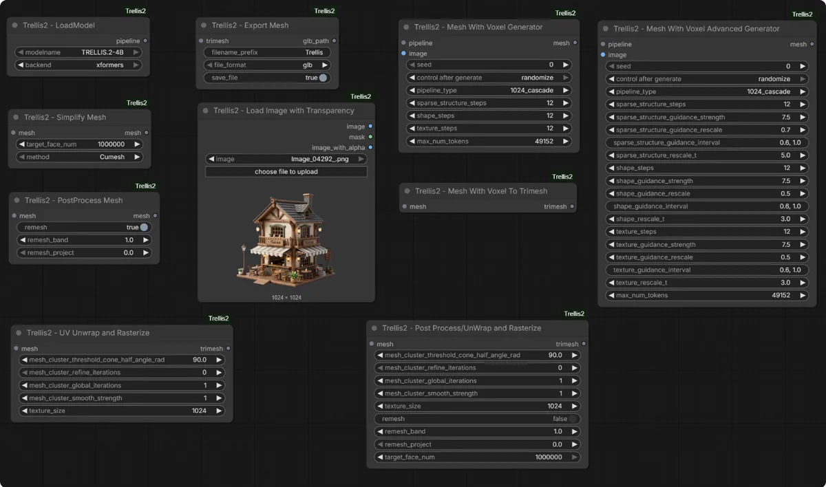Click the shape_guidance_interval field

(707, 206)
